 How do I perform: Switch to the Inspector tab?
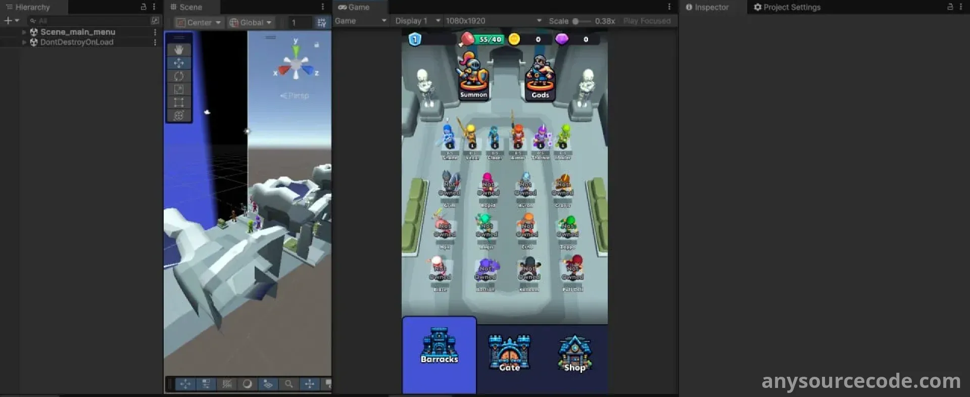click(707, 7)
